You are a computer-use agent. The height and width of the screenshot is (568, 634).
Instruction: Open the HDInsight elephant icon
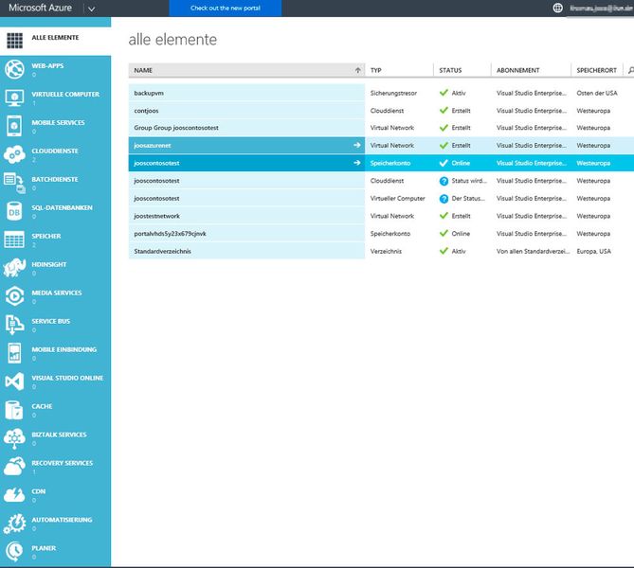(x=14, y=268)
